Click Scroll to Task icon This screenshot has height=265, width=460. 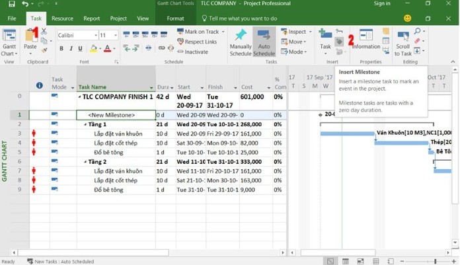coord(402,40)
